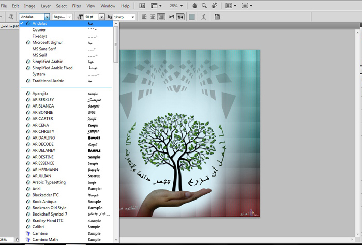Screen dimensions: 362x245
Task: Click the canvas horizontal scroll-right arrow
Action: 353,239
